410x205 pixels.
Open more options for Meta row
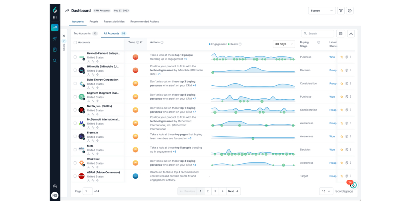[351, 150]
